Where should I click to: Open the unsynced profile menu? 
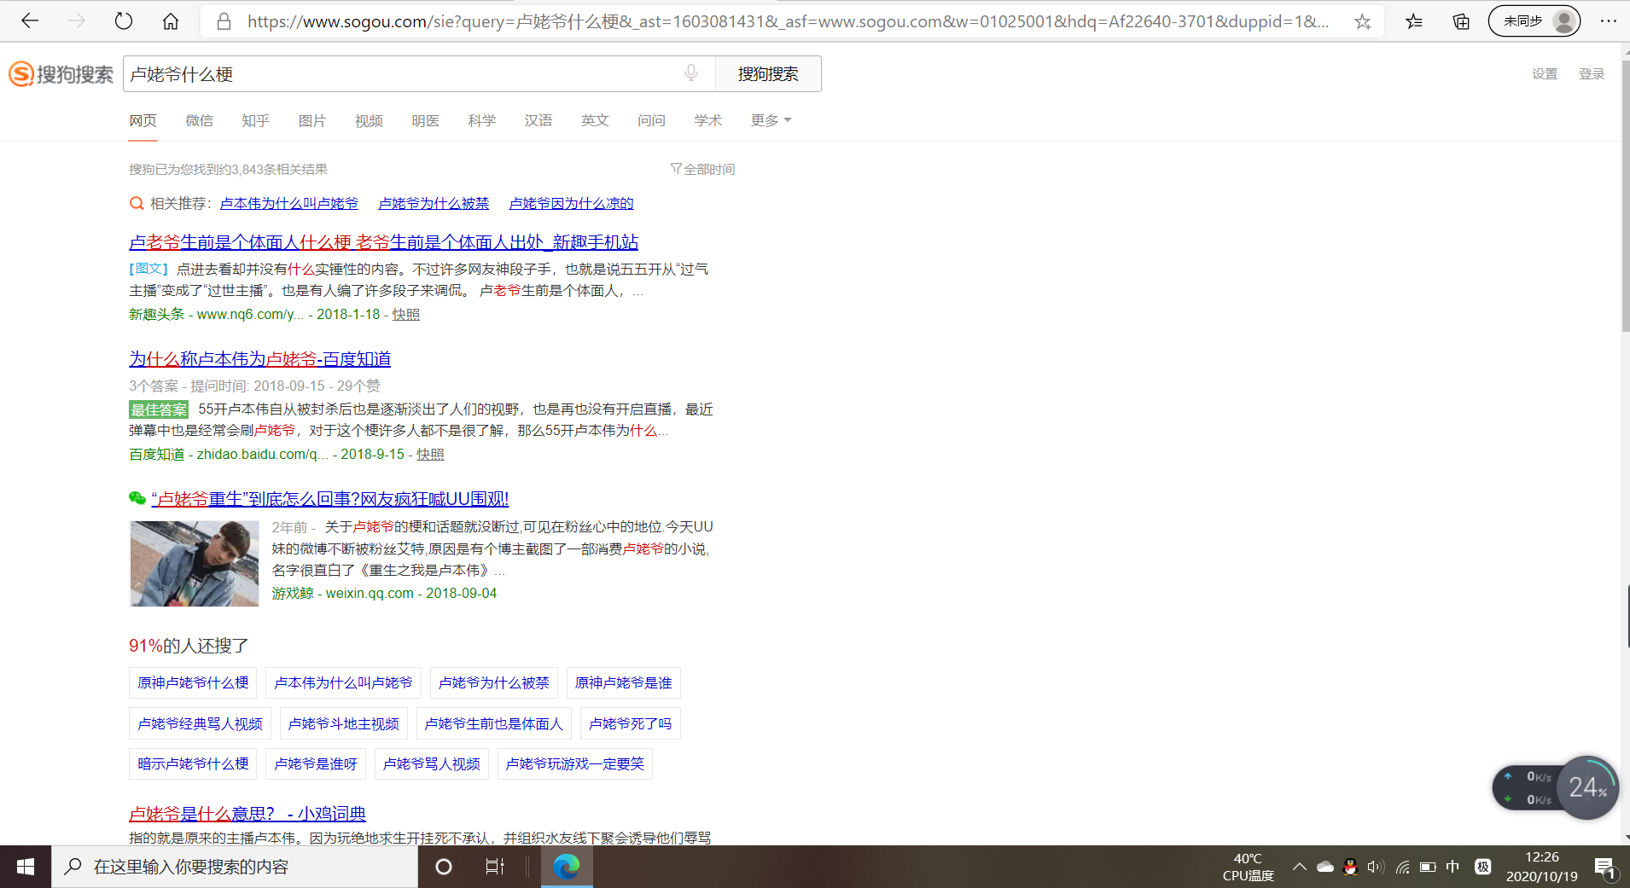(1534, 21)
